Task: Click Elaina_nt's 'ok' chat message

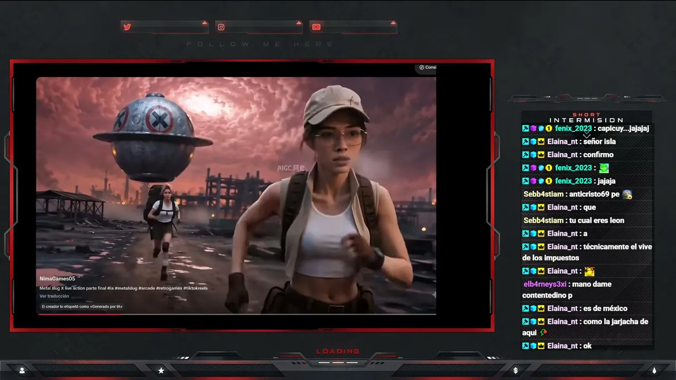Action: pyautogui.click(x=587, y=346)
